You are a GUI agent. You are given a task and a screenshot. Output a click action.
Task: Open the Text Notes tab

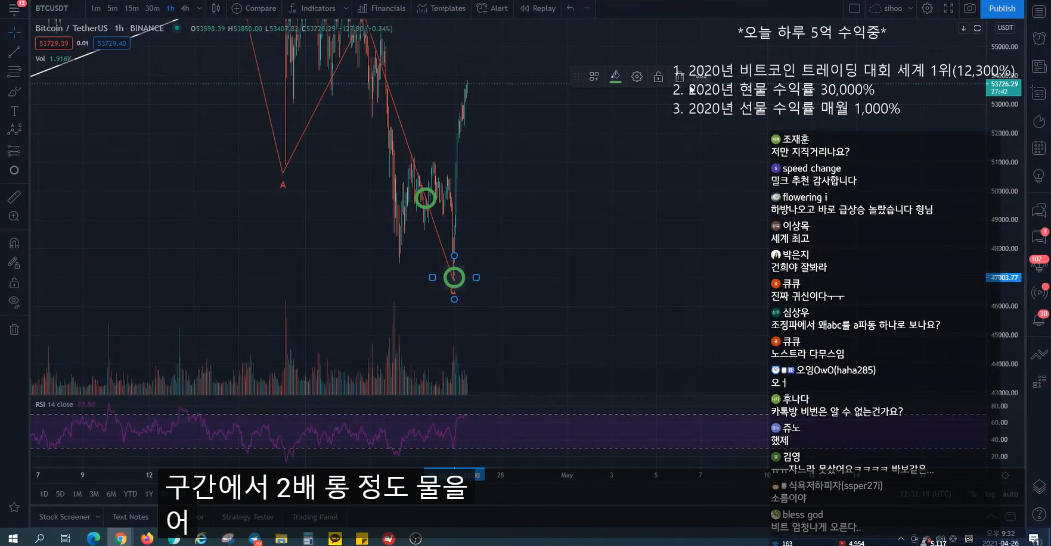[x=131, y=517]
